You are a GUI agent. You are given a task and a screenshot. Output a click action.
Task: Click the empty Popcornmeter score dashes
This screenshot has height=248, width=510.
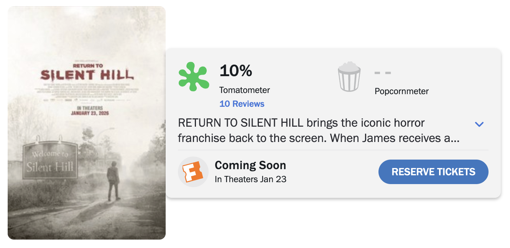(x=382, y=73)
